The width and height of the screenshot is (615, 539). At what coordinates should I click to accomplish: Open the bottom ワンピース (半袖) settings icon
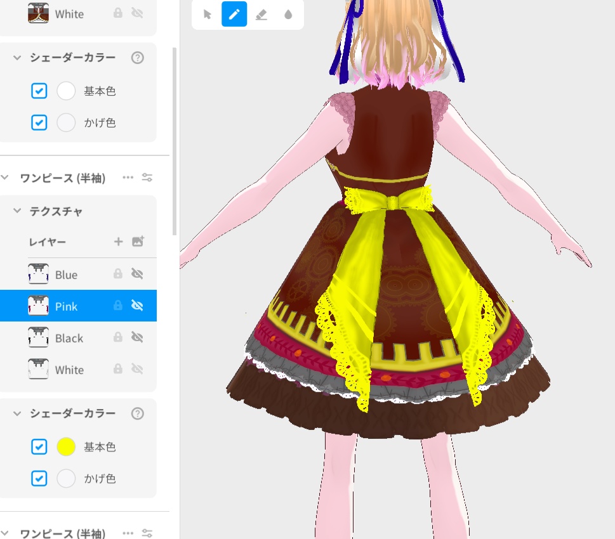click(x=146, y=533)
